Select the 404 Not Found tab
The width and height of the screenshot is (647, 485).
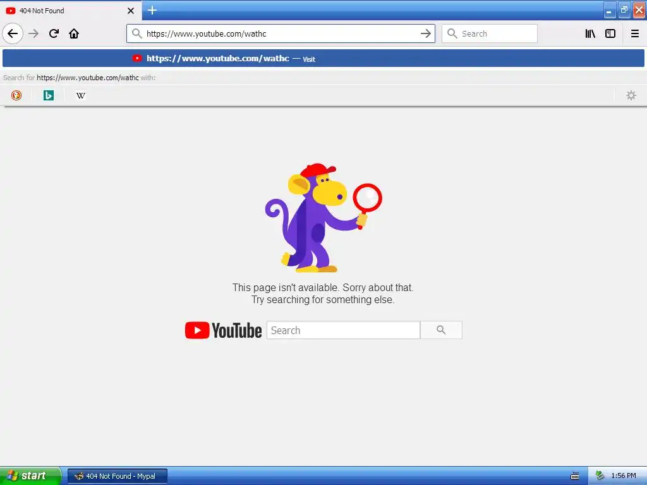pos(71,10)
